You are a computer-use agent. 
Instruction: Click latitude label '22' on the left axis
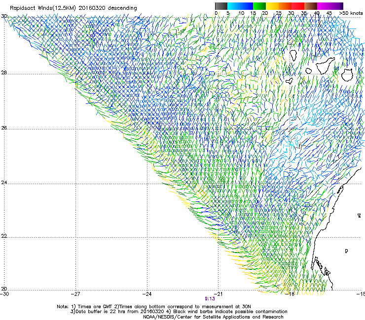(4, 236)
